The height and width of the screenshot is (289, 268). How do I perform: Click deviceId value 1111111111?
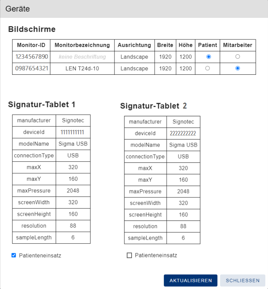(x=73, y=132)
